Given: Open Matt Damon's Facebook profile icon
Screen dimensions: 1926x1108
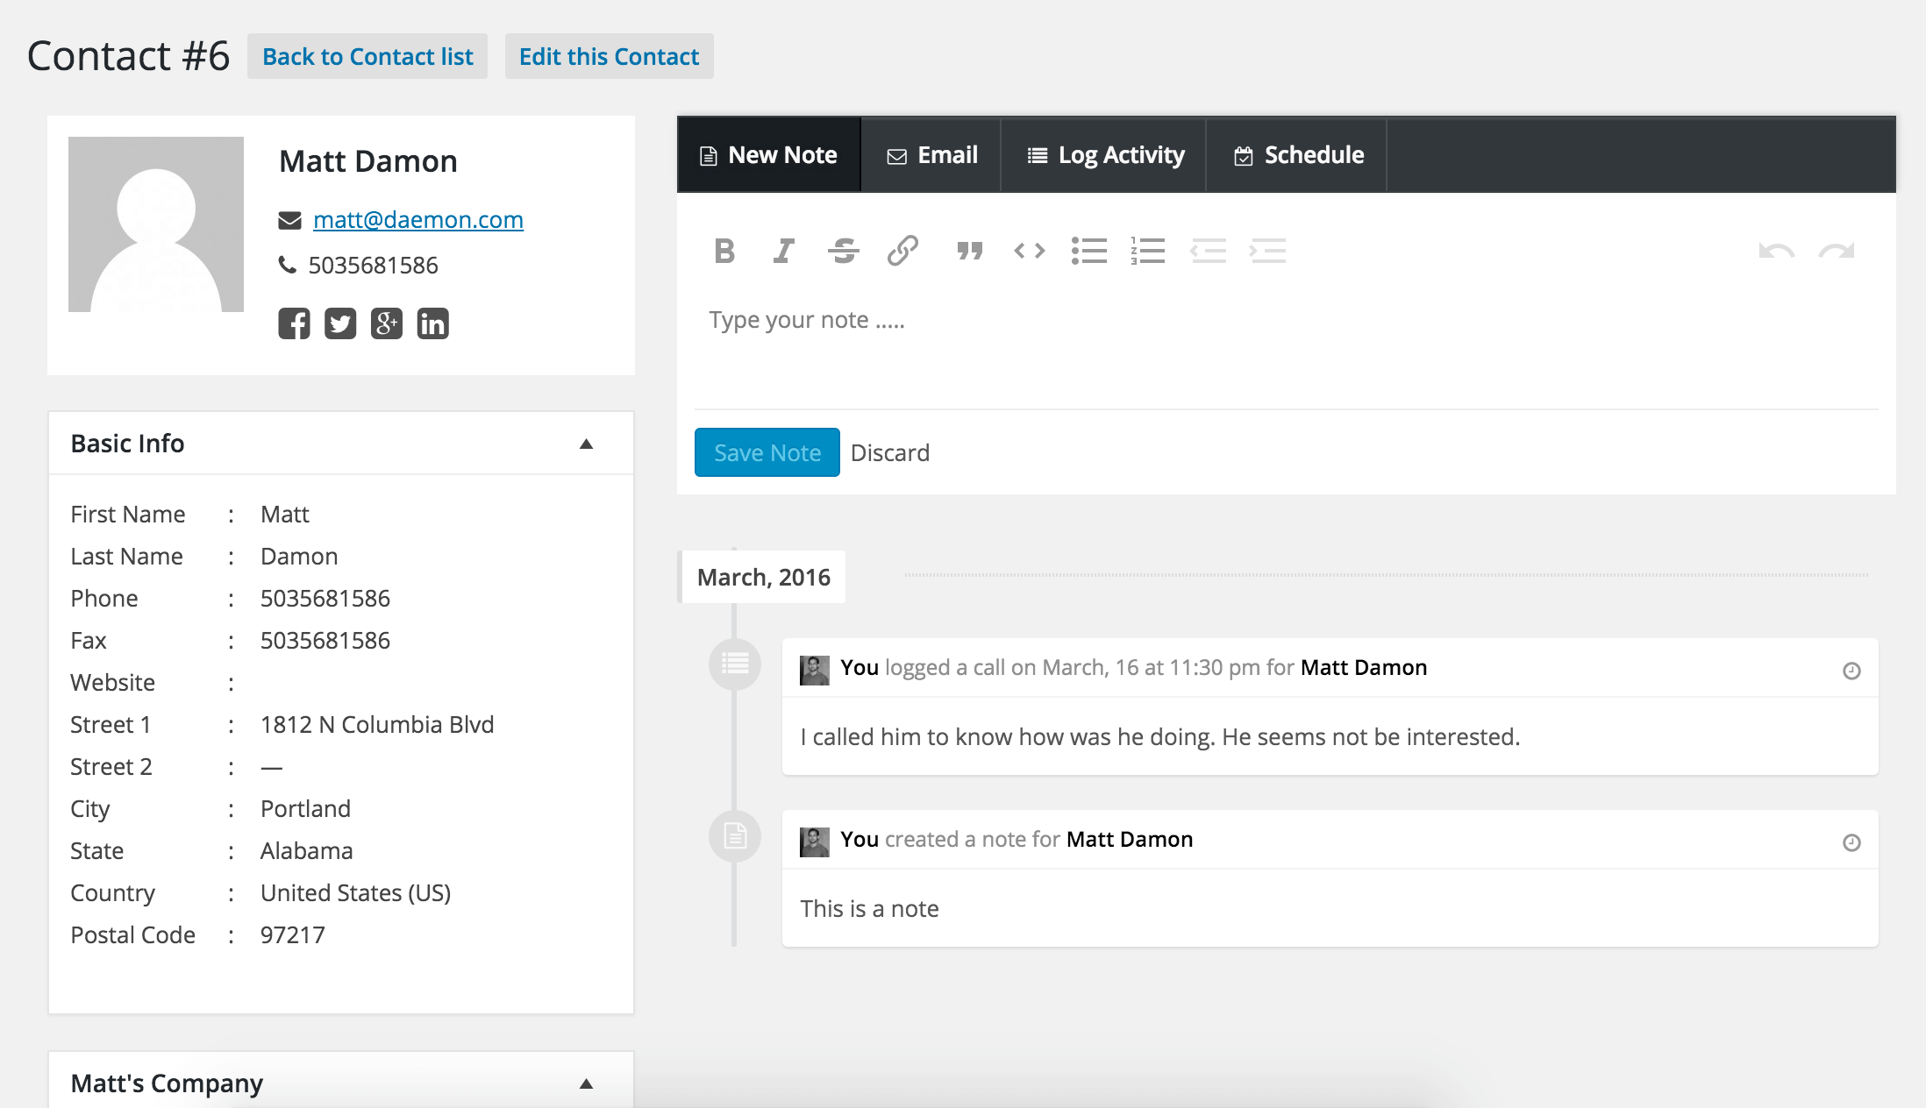Looking at the screenshot, I should 294,323.
